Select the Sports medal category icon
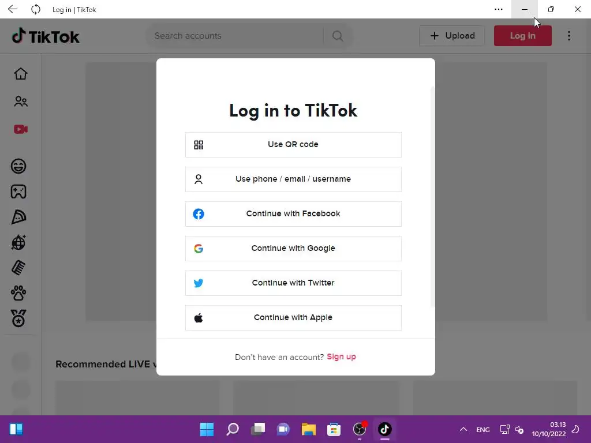Screen dimensions: 591x443 18,318
